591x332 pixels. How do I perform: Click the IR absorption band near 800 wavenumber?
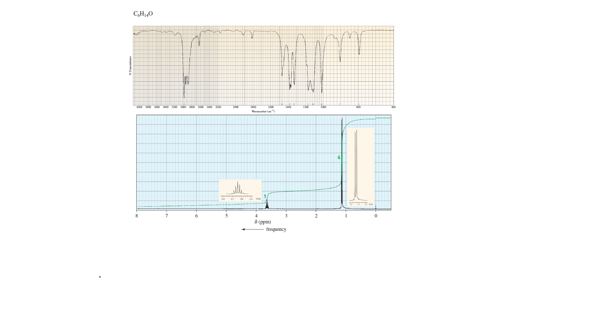[x=359, y=42]
